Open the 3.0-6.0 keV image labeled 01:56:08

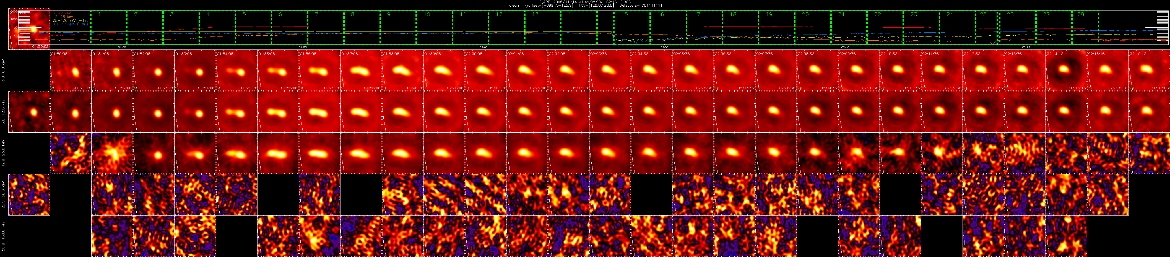(x=319, y=70)
